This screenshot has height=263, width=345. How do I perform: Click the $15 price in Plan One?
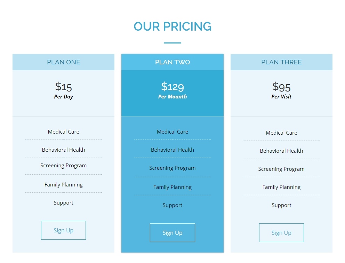pos(63,86)
